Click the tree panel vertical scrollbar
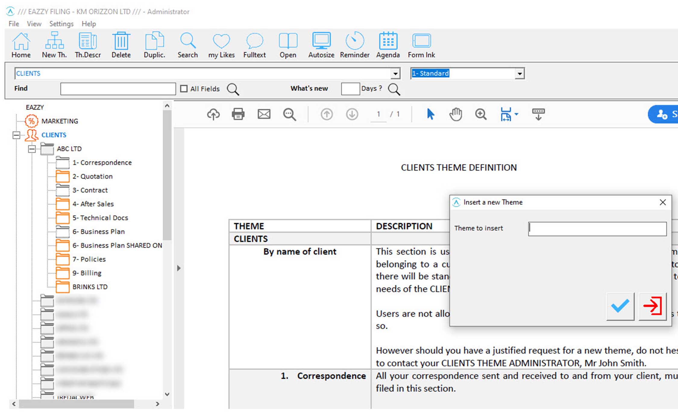This screenshot has width=678, height=414. [x=167, y=175]
